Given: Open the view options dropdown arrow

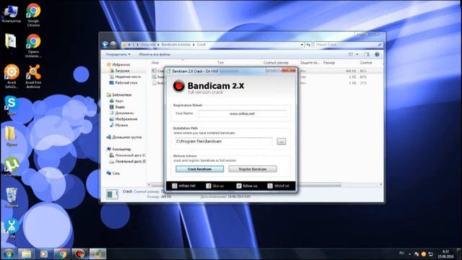Looking at the screenshot, I should coord(357,55).
